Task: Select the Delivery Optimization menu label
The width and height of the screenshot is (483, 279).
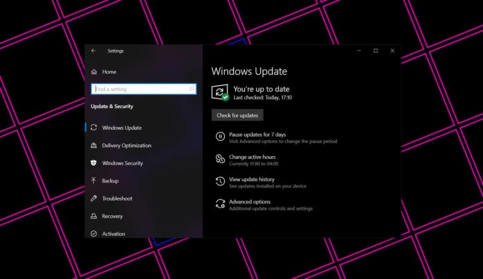Action: tap(126, 146)
